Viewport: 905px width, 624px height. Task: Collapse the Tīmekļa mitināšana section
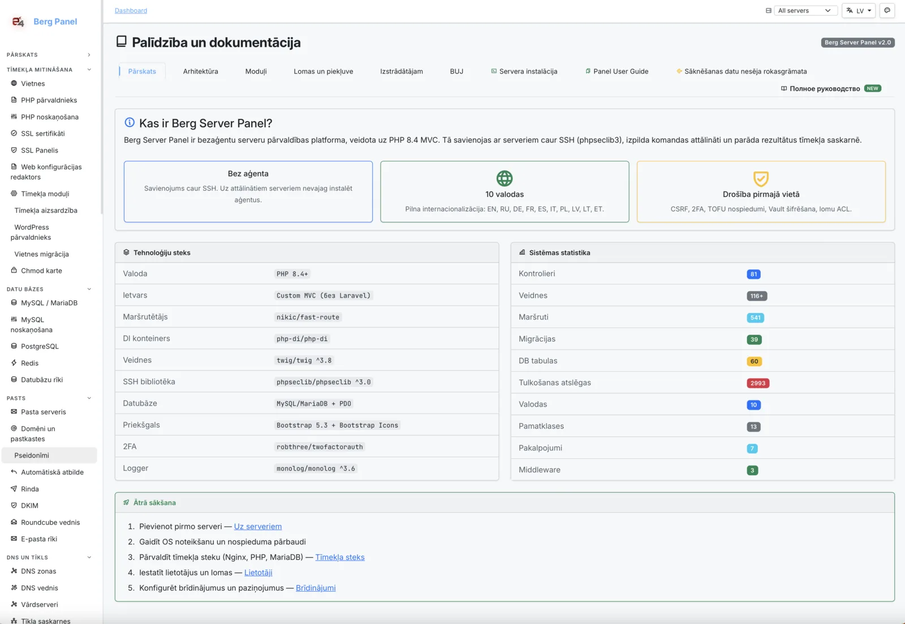89,70
